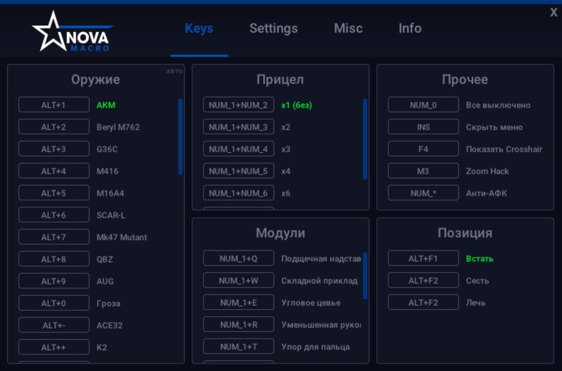562x371 pixels.
Task: Select the x6 scope keybind
Action: click(x=238, y=193)
